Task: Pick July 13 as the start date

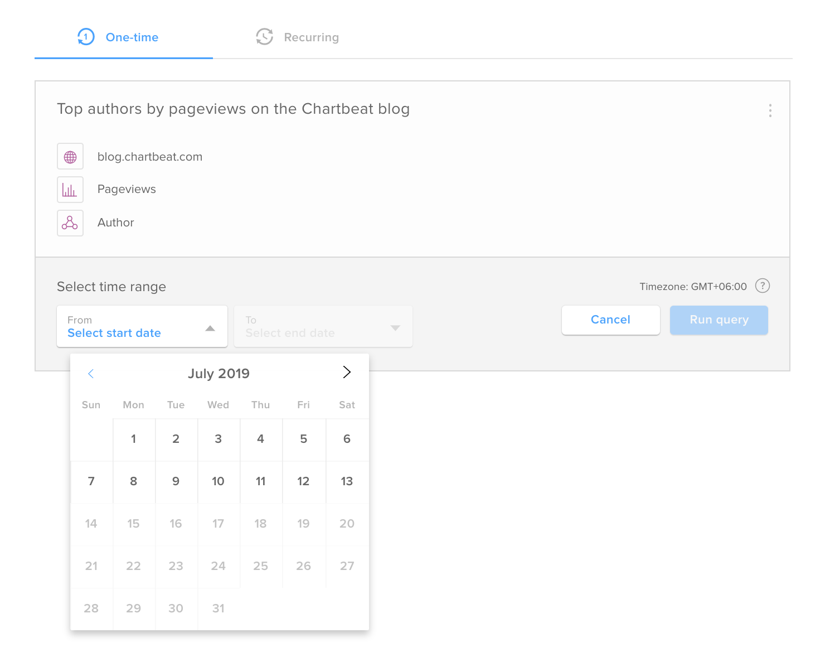Action: coord(347,482)
